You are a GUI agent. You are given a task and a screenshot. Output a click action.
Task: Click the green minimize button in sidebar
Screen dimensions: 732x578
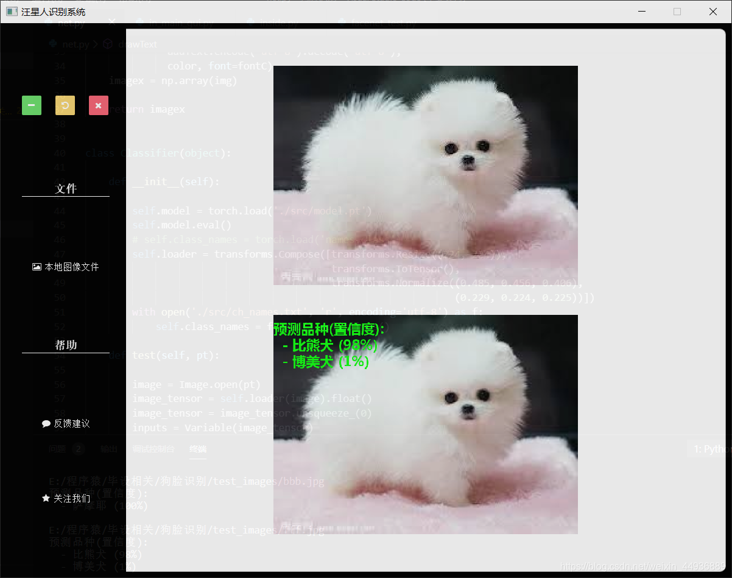pyautogui.click(x=32, y=105)
